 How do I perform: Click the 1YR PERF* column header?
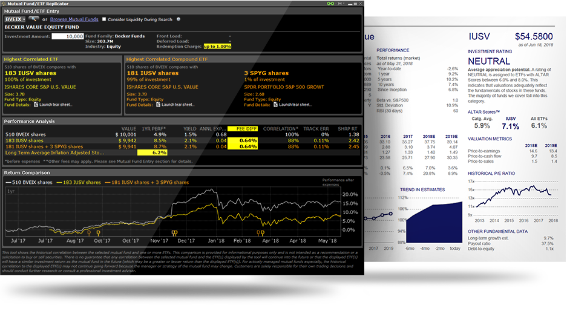click(x=154, y=129)
